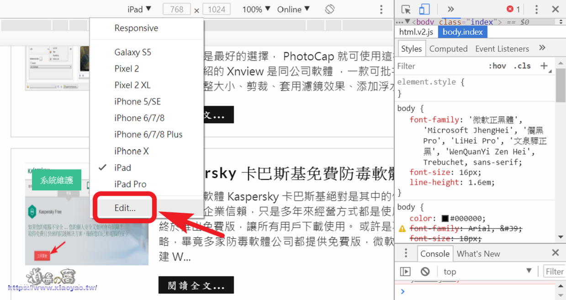The height and width of the screenshot is (300, 566).
Task: Open DevTools customize three-dot menu
Action: point(536,9)
